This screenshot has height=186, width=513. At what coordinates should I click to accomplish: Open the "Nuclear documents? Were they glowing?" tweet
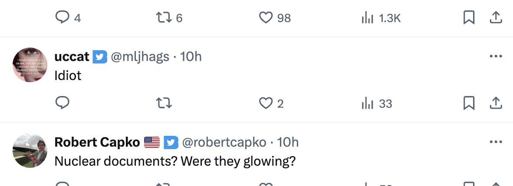coord(175,161)
